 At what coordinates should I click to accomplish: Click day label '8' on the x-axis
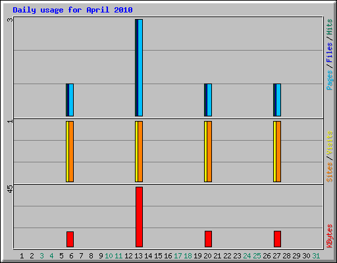click(91, 256)
